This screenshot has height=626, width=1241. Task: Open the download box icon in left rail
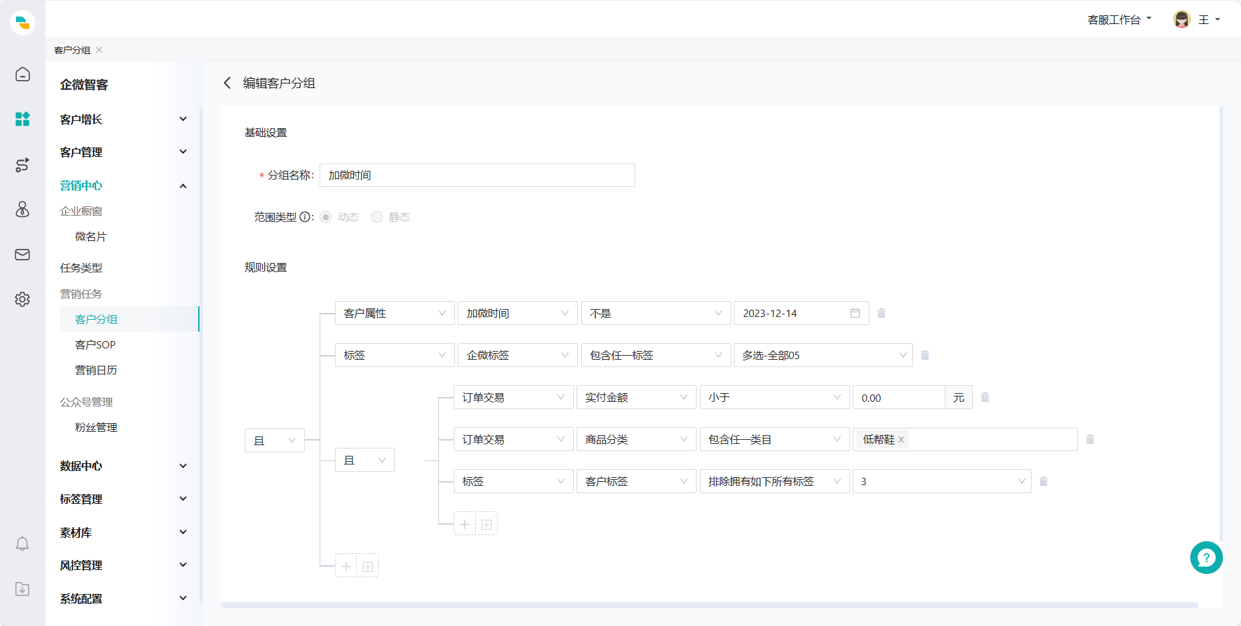(23, 589)
